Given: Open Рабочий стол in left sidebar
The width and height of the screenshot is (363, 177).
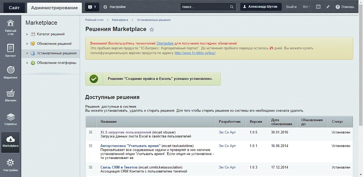Looking at the screenshot, I should 11,27.
